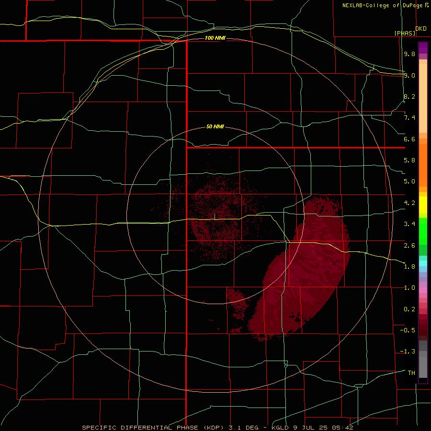The image size is (431, 431).
Task: Click the orange segment of the color bar
Action: point(423,166)
